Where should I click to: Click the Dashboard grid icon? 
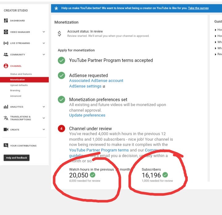click(x=6, y=20)
